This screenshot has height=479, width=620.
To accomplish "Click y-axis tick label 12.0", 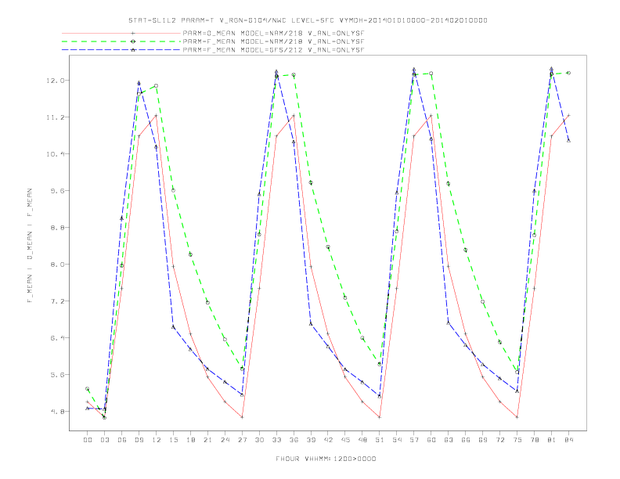I will click(x=55, y=81).
